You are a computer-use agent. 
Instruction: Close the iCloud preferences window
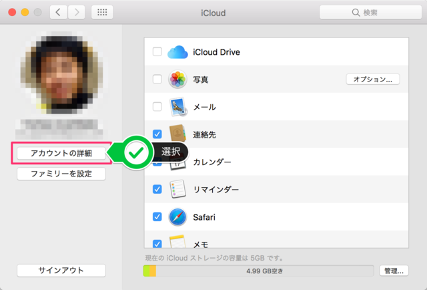tap(12, 12)
